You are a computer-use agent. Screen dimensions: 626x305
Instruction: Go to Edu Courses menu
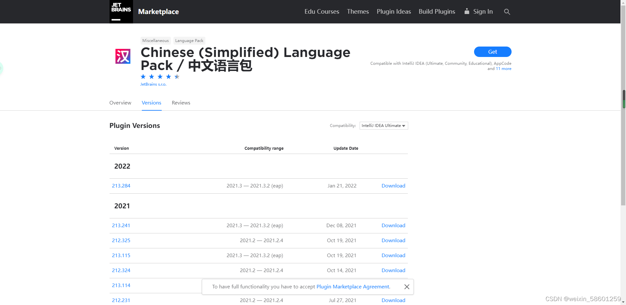322,11
